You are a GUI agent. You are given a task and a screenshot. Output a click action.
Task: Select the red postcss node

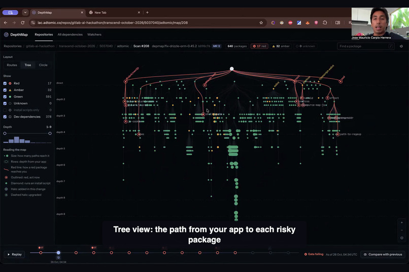pyautogui.click(x=296, y=101)
